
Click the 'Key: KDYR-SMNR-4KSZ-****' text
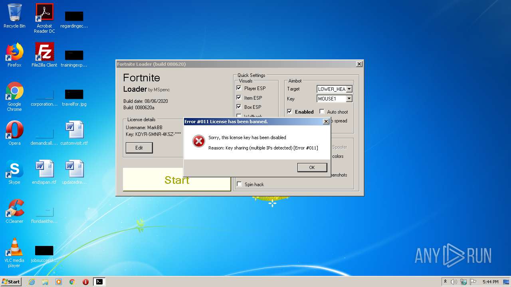click(x=153, y=134)
